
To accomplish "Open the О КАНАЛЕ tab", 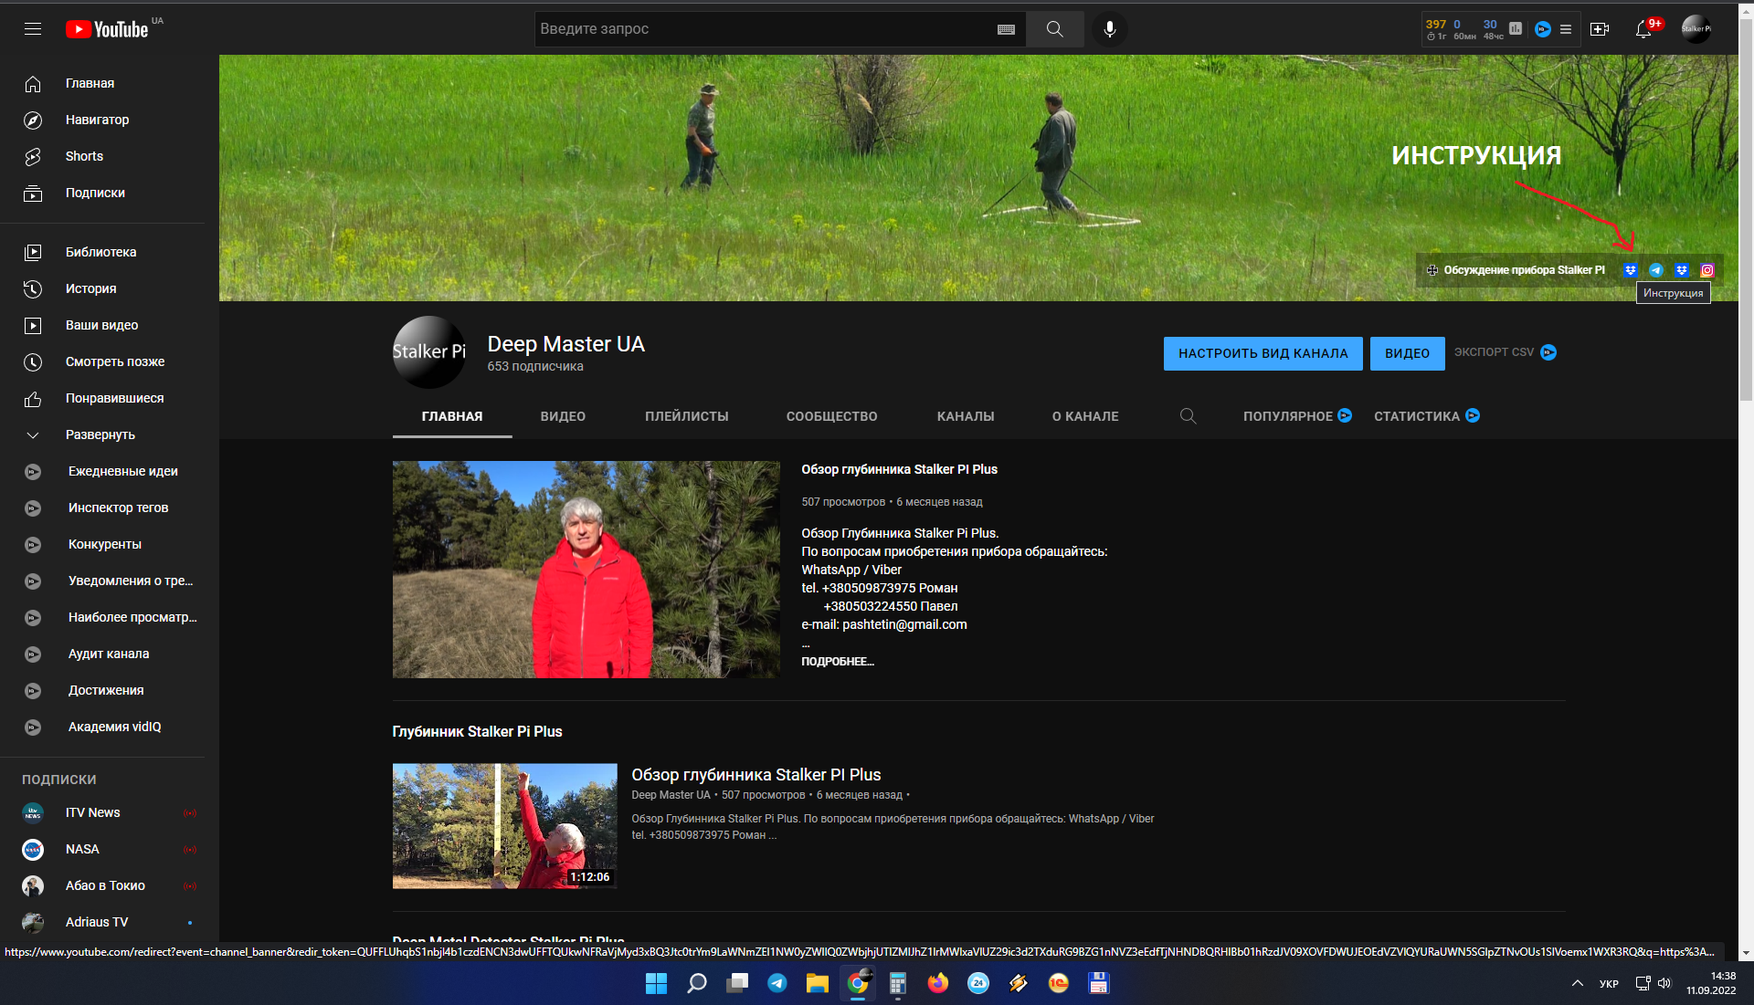I will [x=1084, y=416].
